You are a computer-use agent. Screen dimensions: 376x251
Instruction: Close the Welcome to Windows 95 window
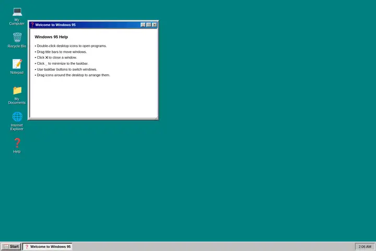pyautogui.click(x=155, y=25)
